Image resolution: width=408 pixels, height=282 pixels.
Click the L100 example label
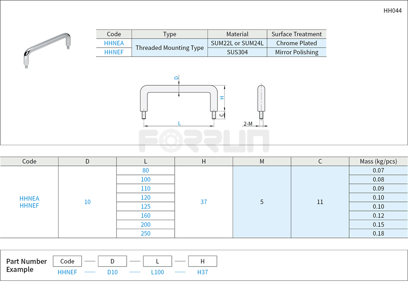click(x=157, y=272)
